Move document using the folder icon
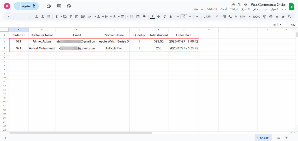This screenshot has width=298, height=141. tap(240, 5)
